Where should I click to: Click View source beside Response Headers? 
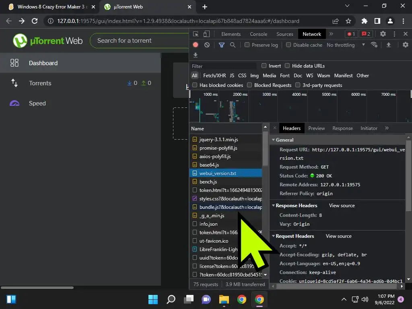[342, 206]
